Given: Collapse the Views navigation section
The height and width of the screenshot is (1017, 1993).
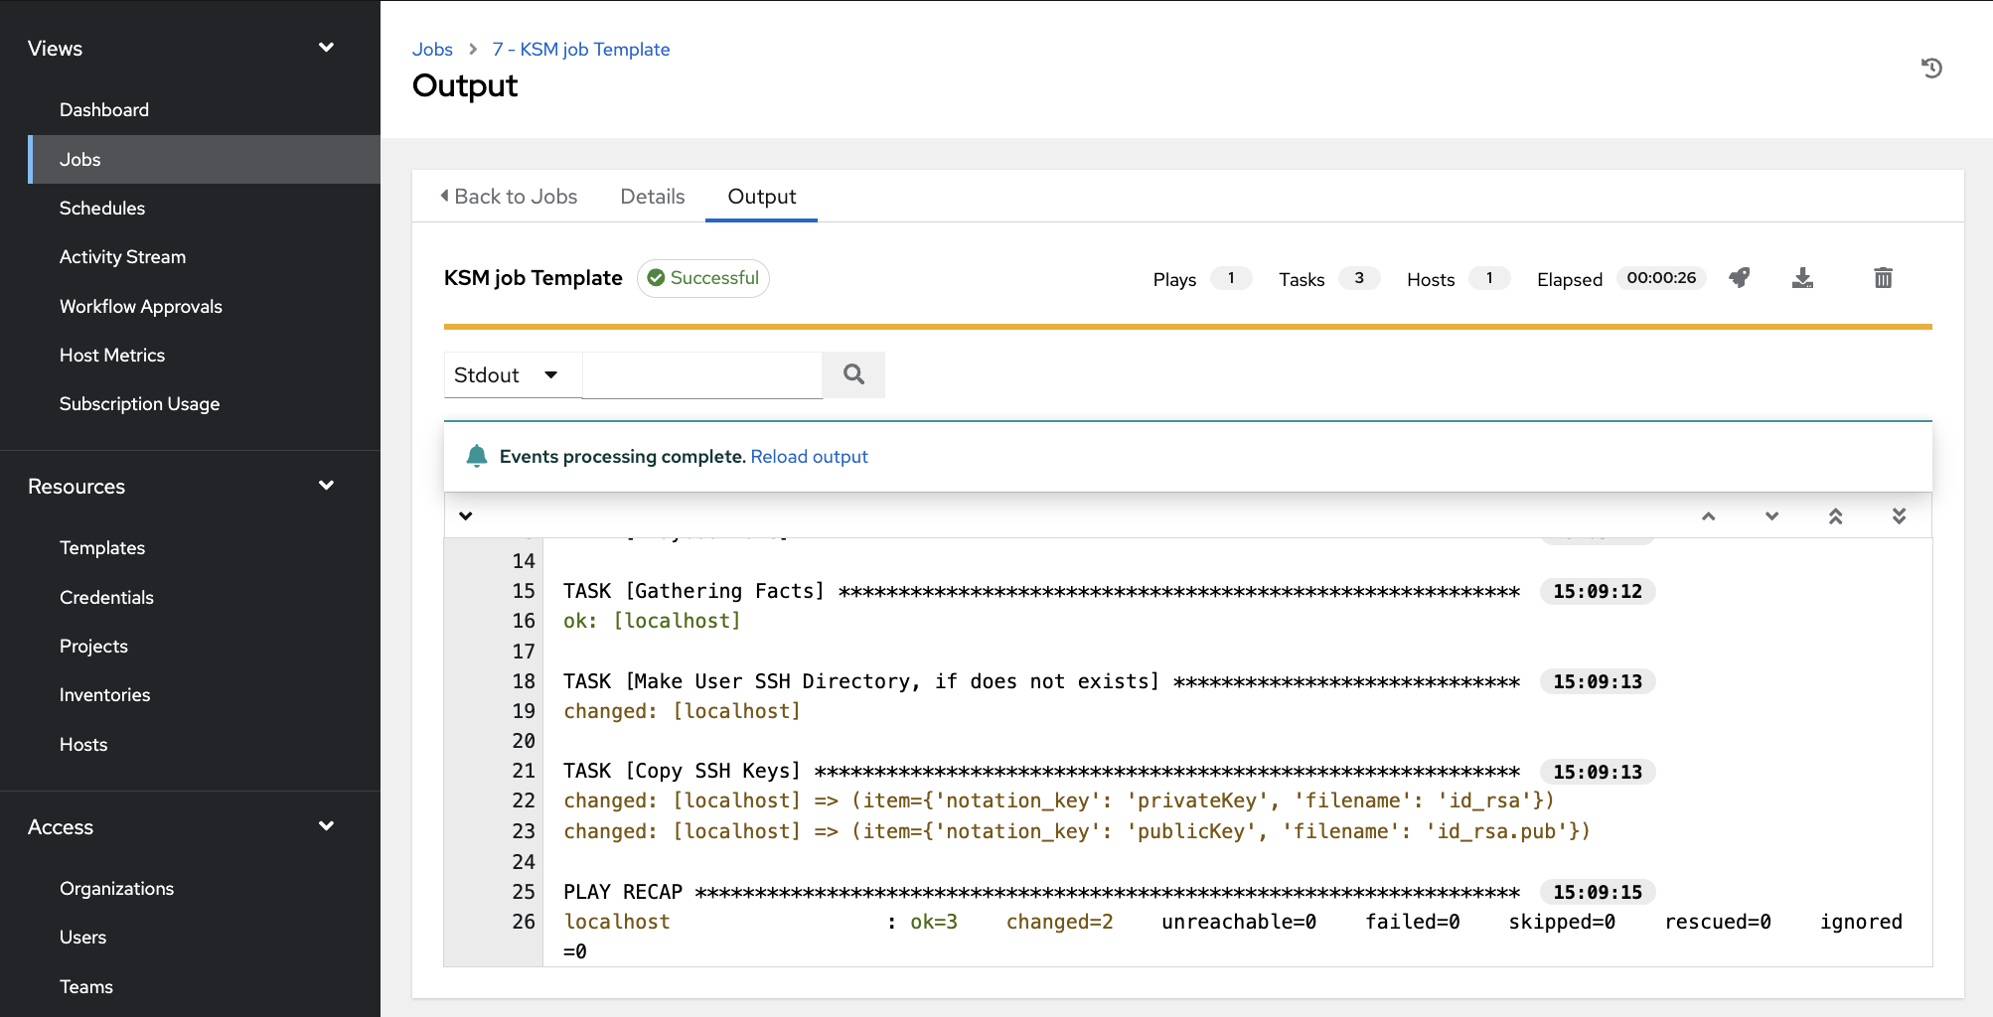Looking at the screenshot, I should (326, 48).
